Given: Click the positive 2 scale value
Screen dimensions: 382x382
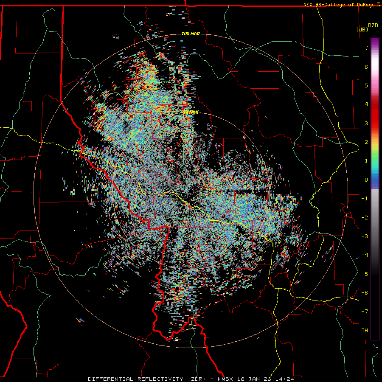Looking at the screenshot, I should 366,142.
